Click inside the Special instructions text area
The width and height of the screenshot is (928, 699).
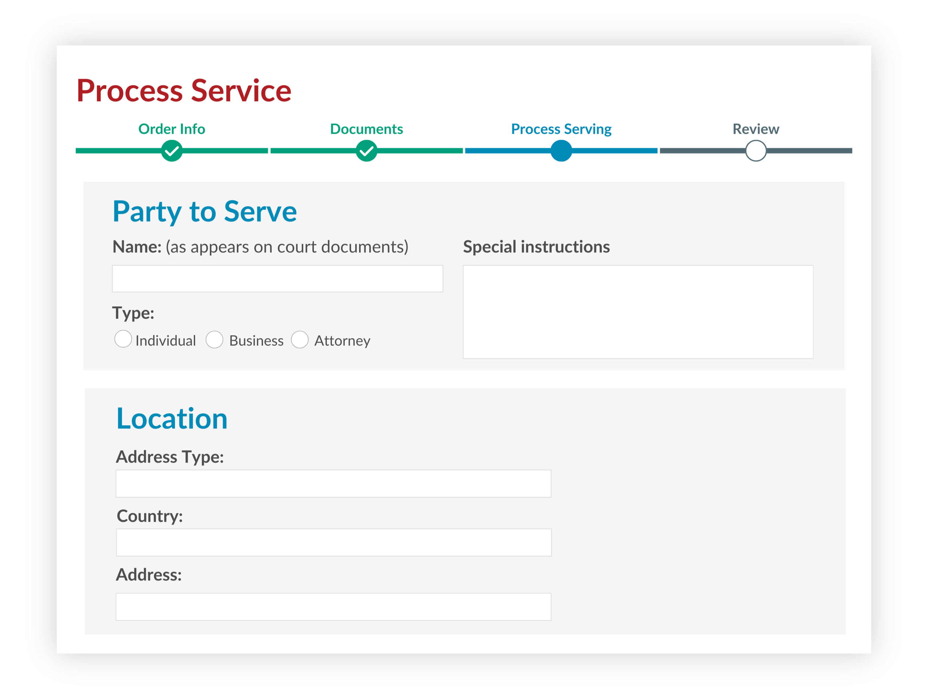coord(638,312)
